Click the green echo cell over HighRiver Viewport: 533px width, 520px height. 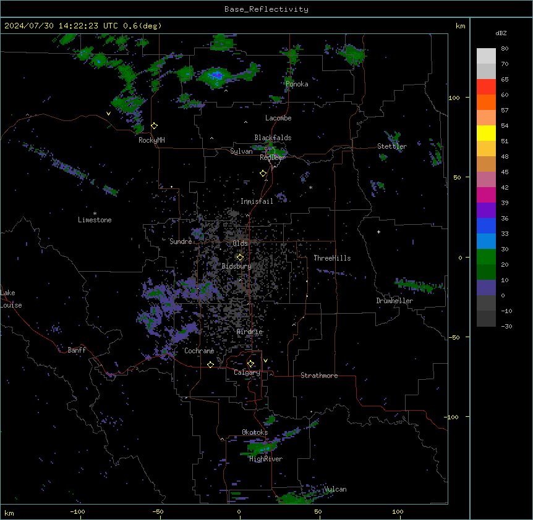click(x=260, y=449)
